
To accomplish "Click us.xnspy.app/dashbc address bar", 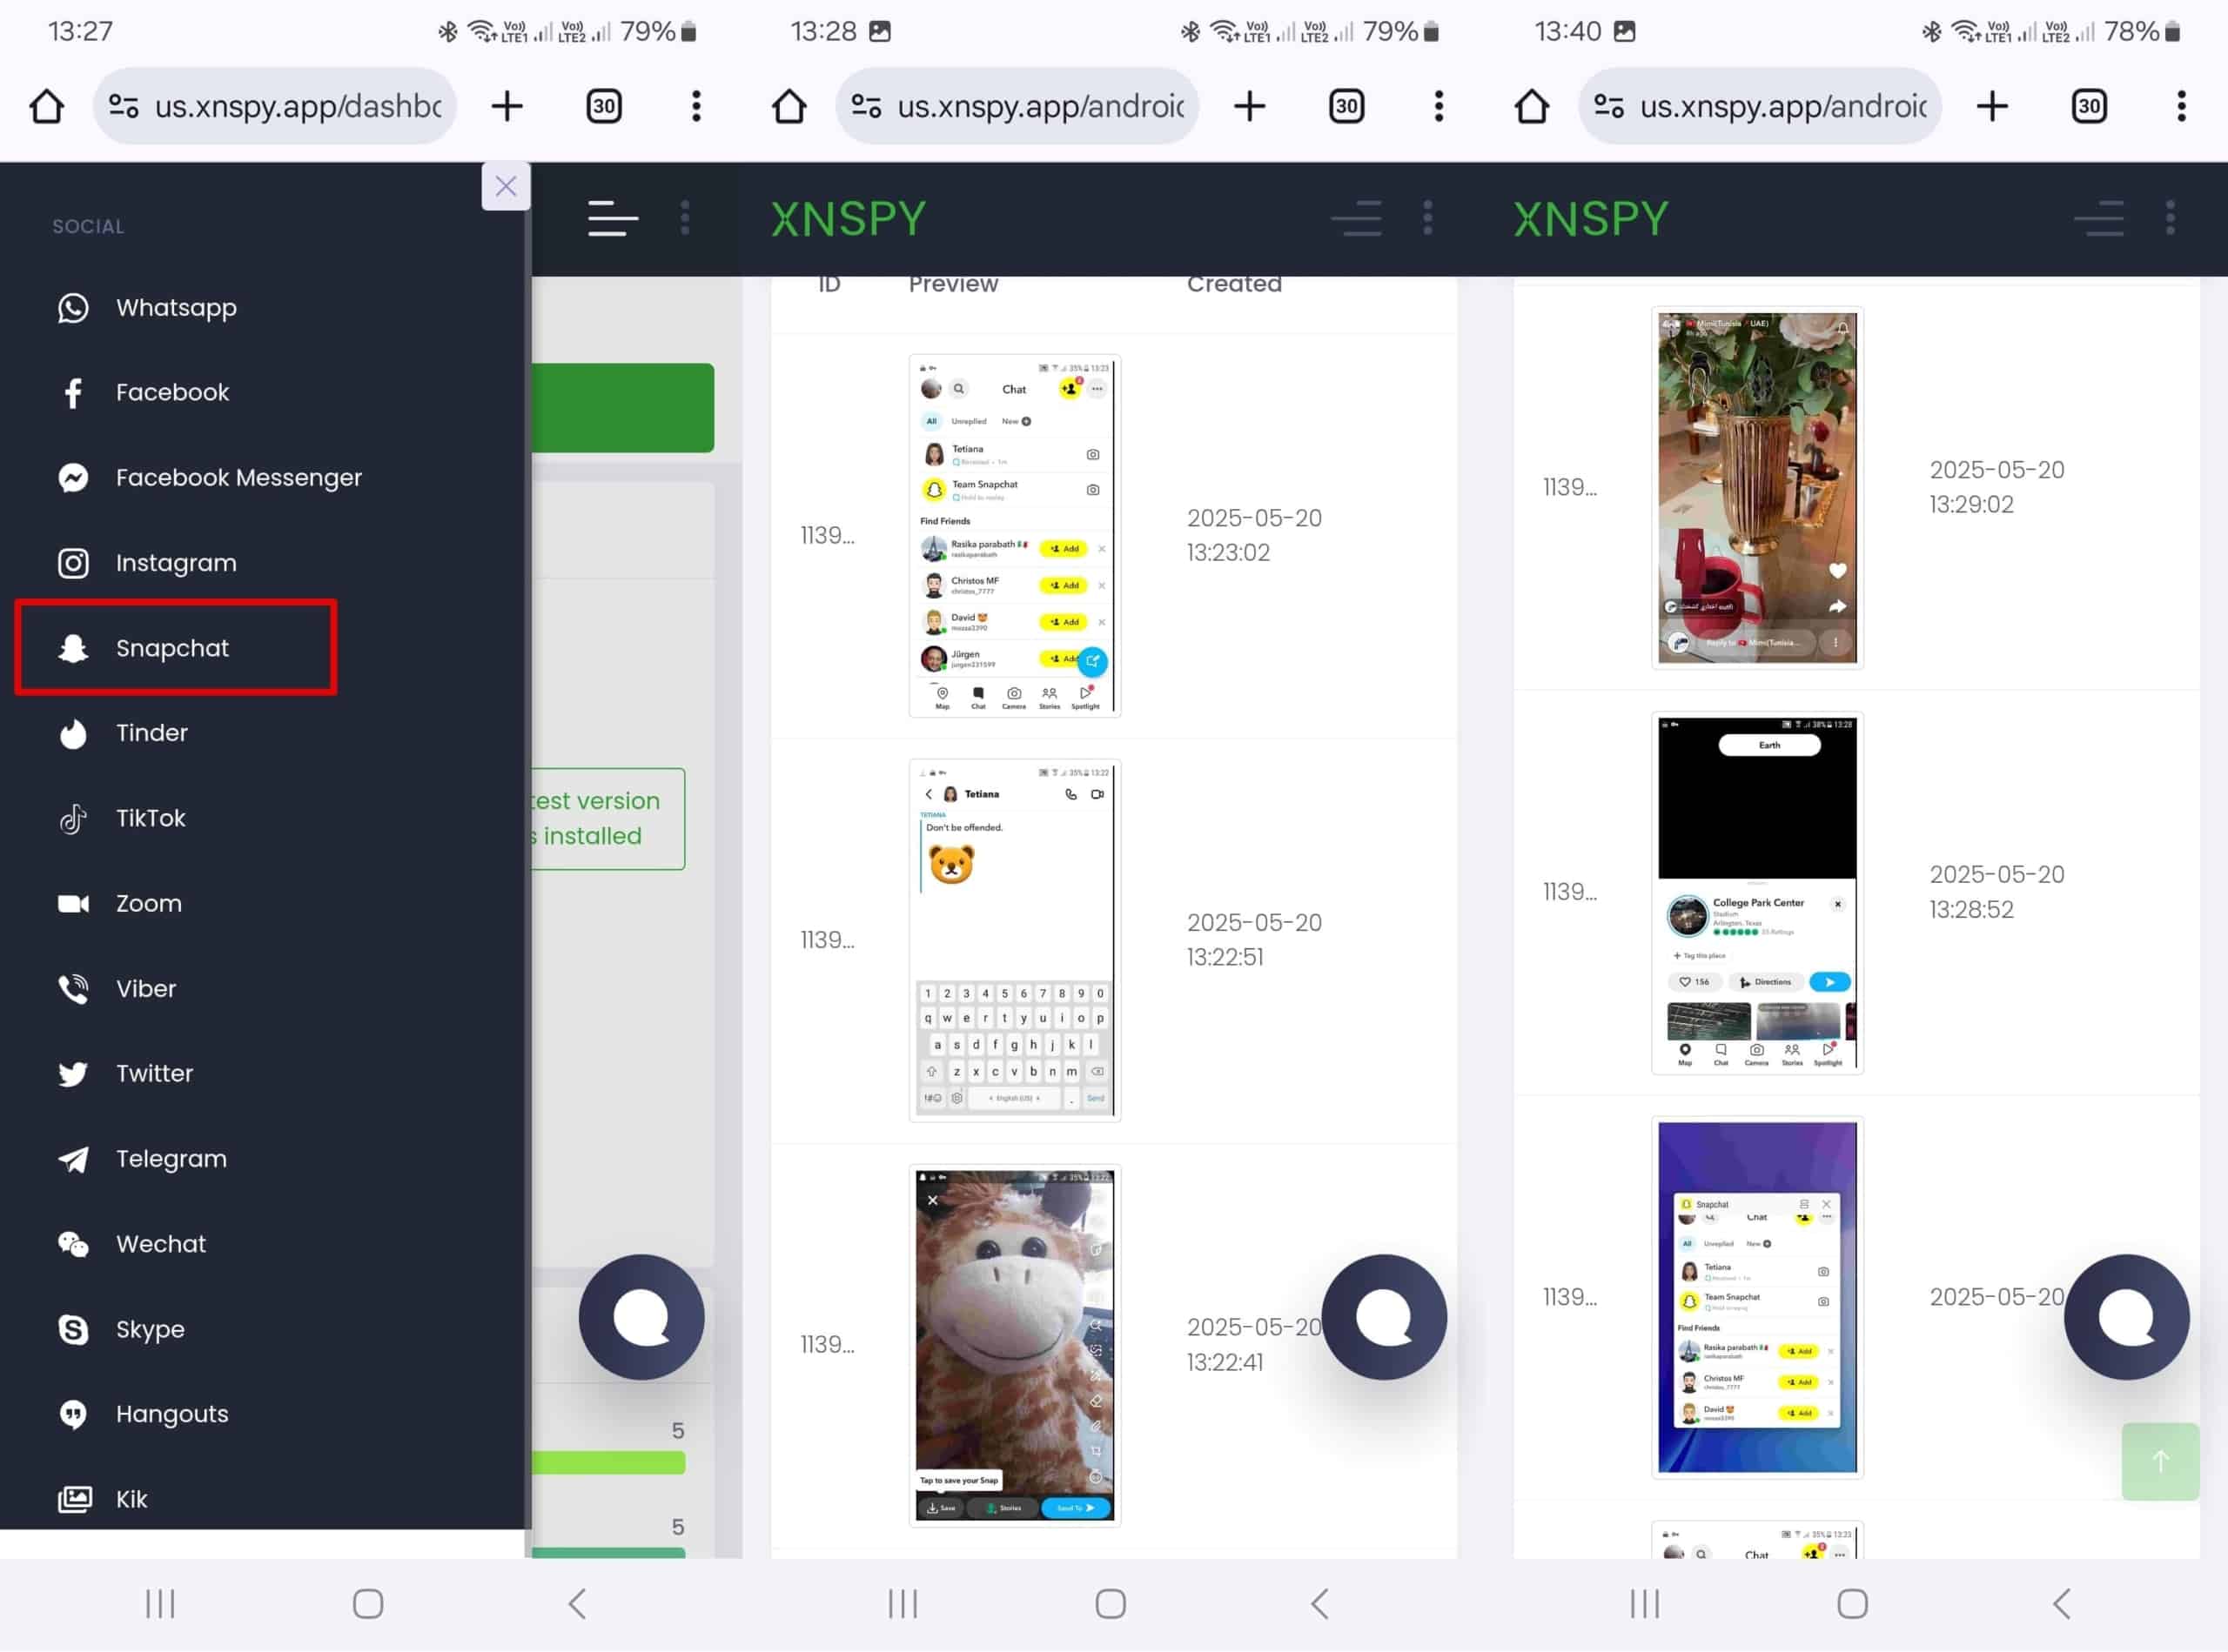I will [x=275, y=106].
